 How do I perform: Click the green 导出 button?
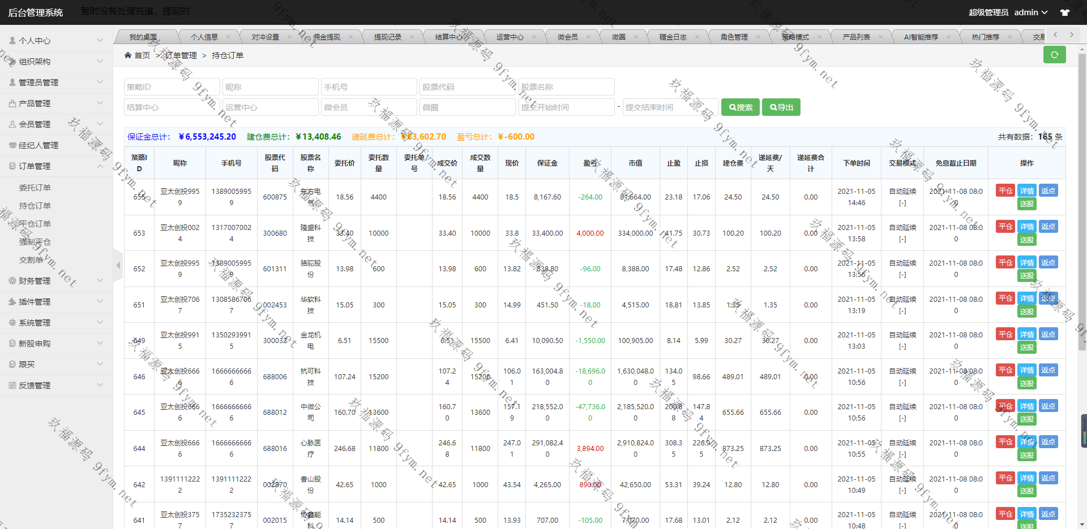pos(781,107)
